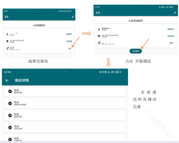Viewport: 179px width, 143px height.
Task: Go back with the arrow beside 调试详情
Action: pyautogui.click(x=7, y=80)
